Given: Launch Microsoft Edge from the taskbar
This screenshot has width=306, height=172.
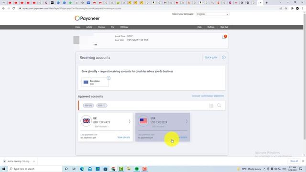Looking at the screenshot, I should coord(82,169).
